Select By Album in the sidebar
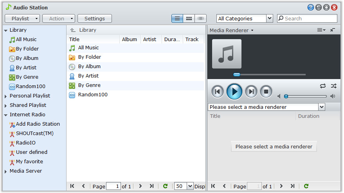The image size is (344, 193). click(x=24, y=58)
